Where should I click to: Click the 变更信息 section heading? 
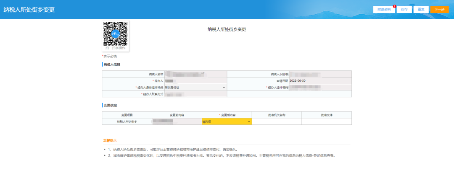click(x=110, y=105)
